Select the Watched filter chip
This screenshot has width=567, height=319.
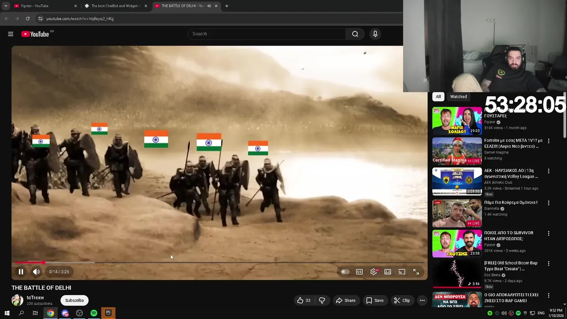pyautogui.click(x=458, y=97)
